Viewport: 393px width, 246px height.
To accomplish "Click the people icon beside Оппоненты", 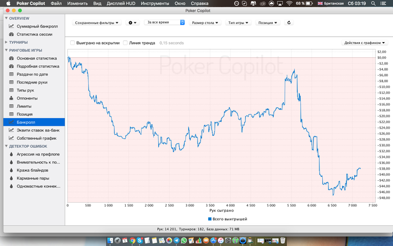I will [11, 98].
